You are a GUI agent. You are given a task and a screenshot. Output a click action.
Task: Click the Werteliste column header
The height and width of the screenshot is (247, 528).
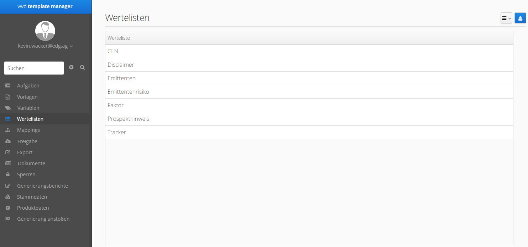tap(119, 38)
